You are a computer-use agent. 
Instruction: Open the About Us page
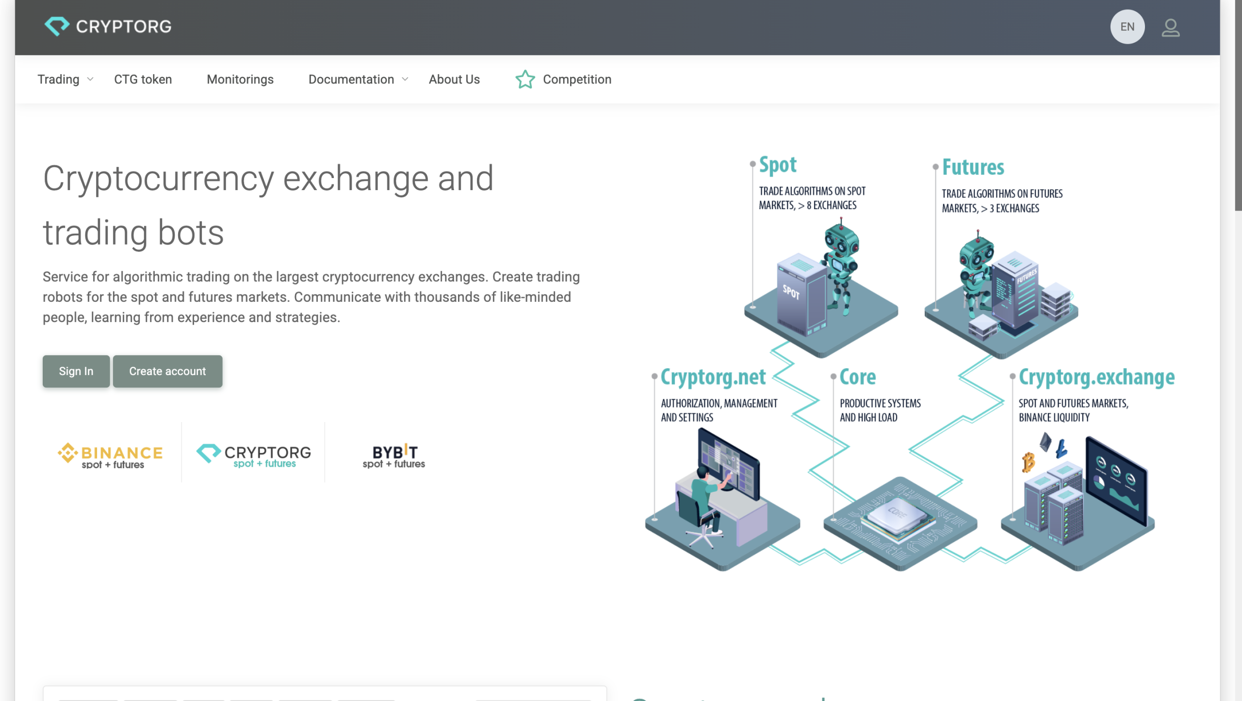point(454,80)
